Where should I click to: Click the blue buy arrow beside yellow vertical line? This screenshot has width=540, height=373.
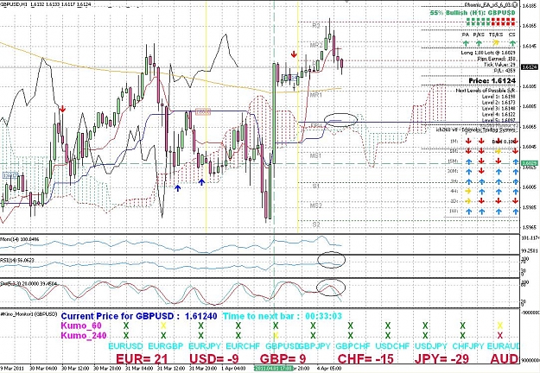pos(202,181)
